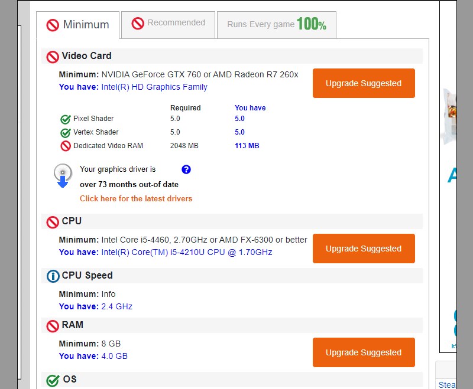The width and height of the screenshot is (473, 389).
Task: Click the green check beside Vertex Shader
Action: point(65,132)
